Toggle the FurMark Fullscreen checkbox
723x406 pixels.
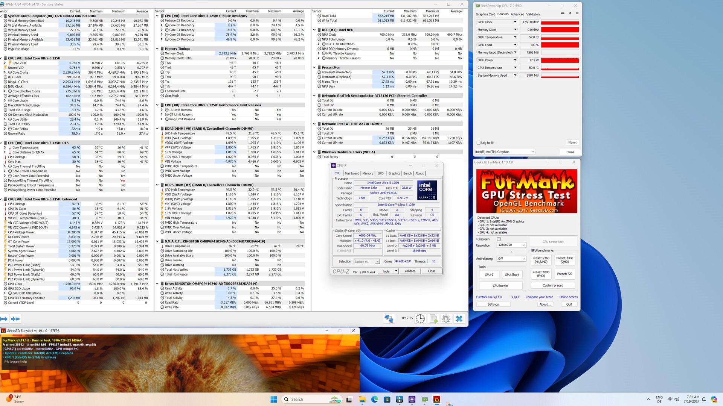point(499,239)
